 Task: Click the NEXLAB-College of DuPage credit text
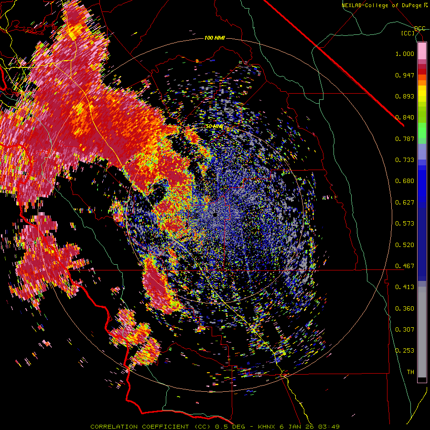[x=384, y=5]
